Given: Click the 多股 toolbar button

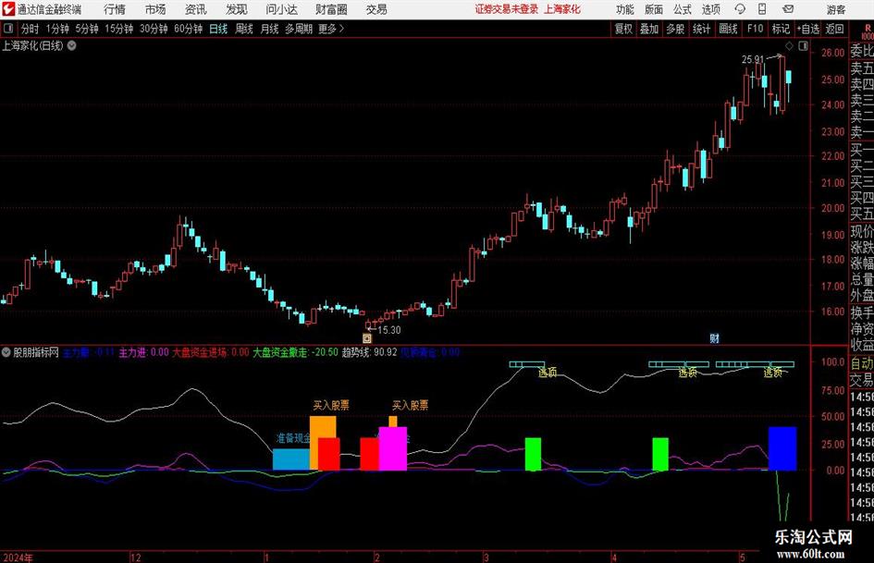Looking at the screenshot, I should pos(675,29).
